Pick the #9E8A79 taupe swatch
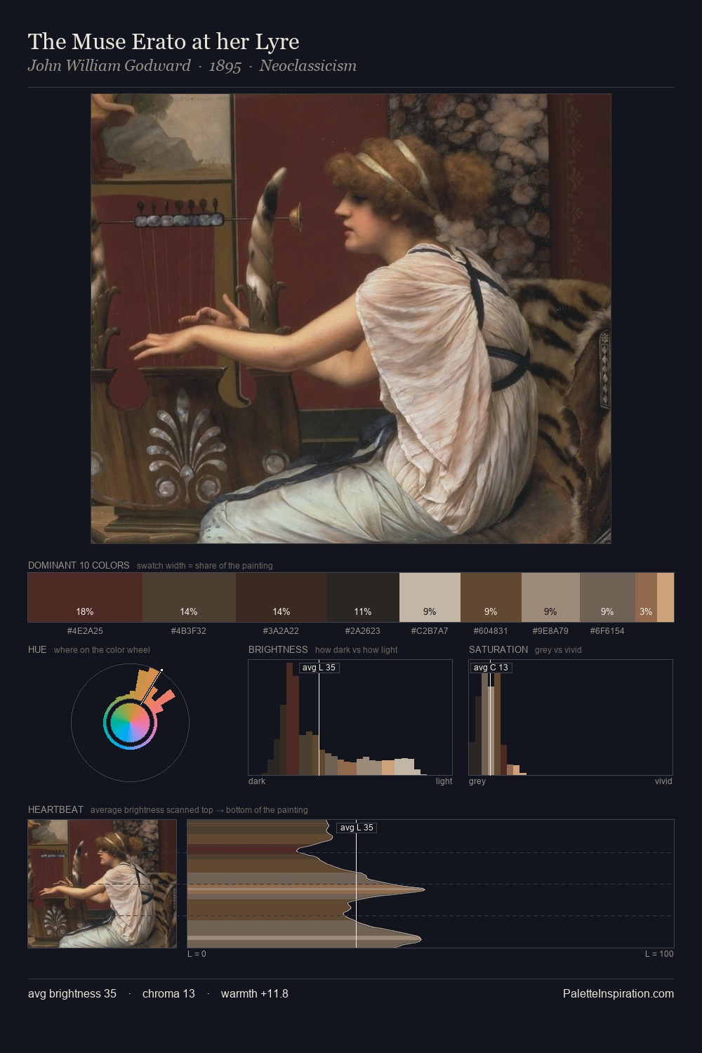 click(x=550, y=597)
